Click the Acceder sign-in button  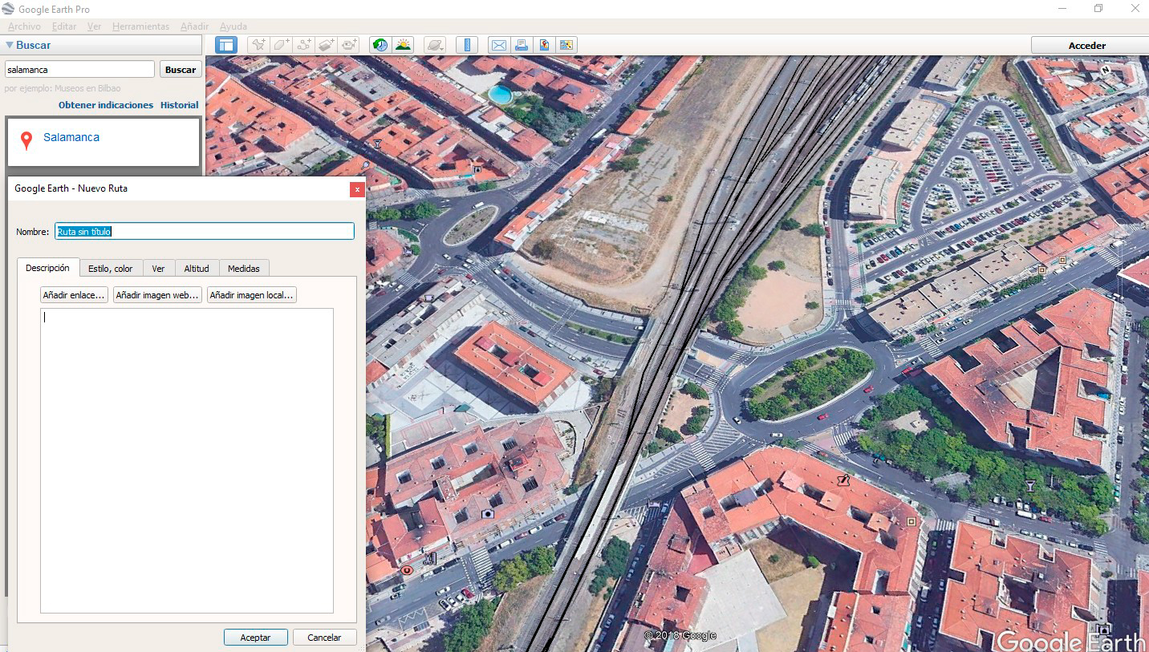coord(1090,46)
